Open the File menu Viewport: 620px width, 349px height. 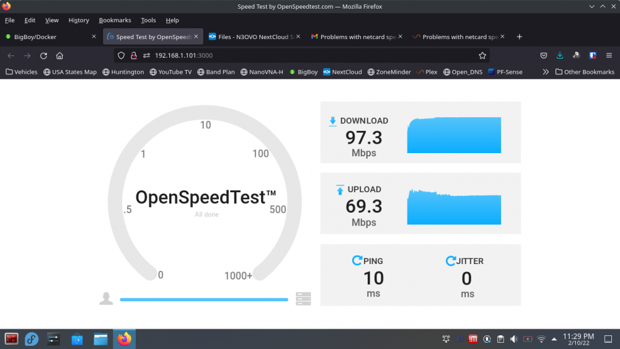point(9,20)
